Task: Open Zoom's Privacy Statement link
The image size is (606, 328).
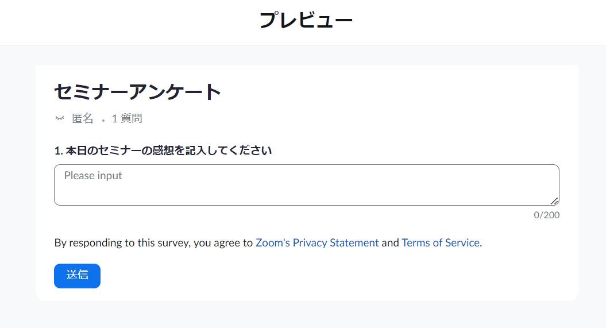Action: tap(317, 242)
